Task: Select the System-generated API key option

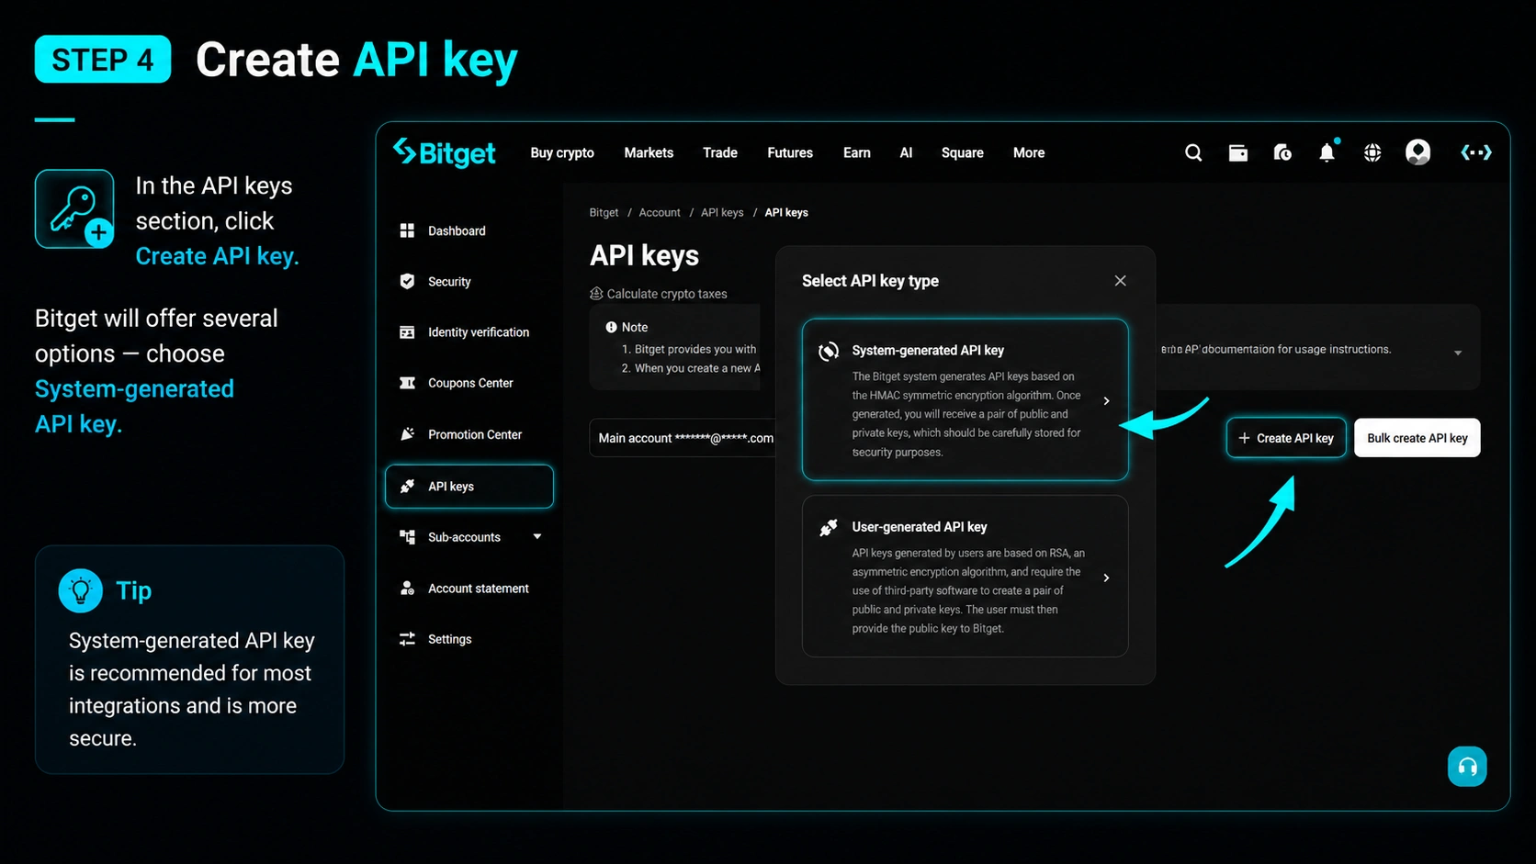Action: click(x=965, y=399)
